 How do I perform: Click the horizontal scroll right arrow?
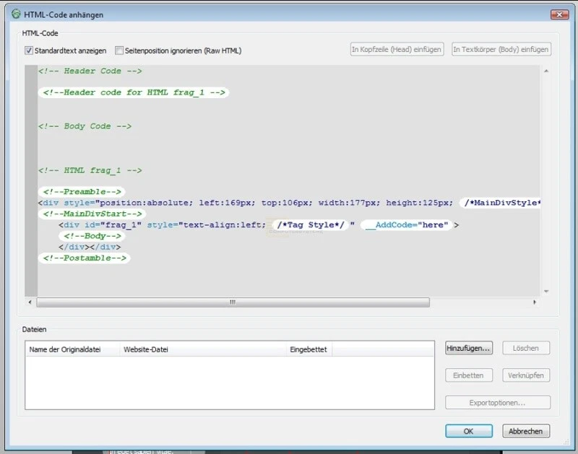[535, 302]
